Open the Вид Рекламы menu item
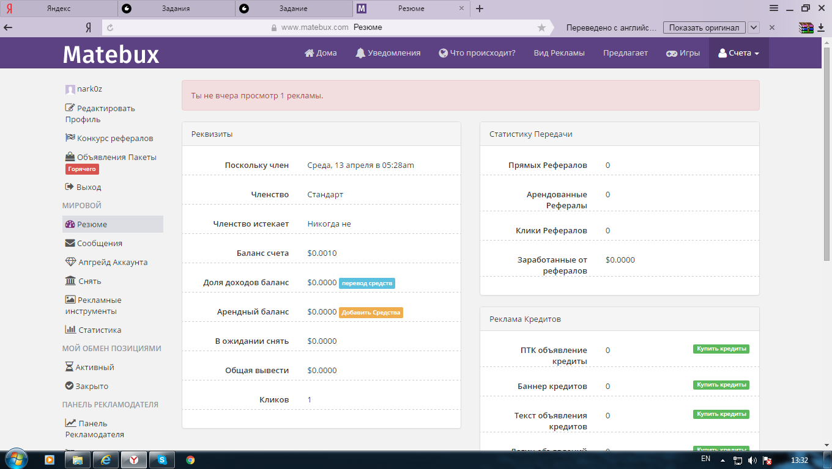 click(559, 53)
